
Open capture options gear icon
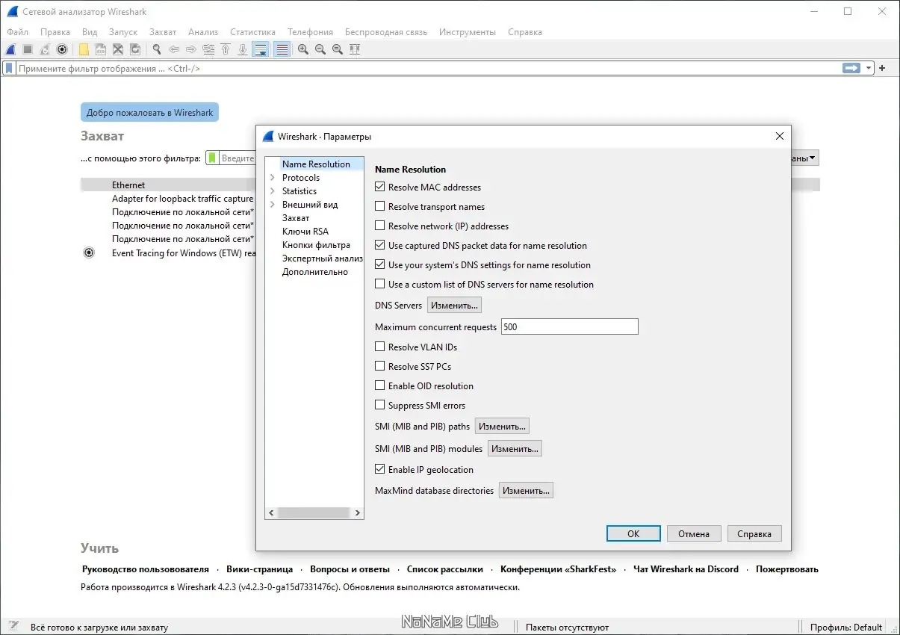[x=62, y=49]
